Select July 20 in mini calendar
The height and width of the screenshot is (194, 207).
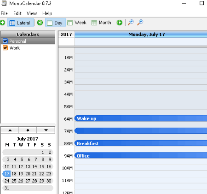(28, 174)
